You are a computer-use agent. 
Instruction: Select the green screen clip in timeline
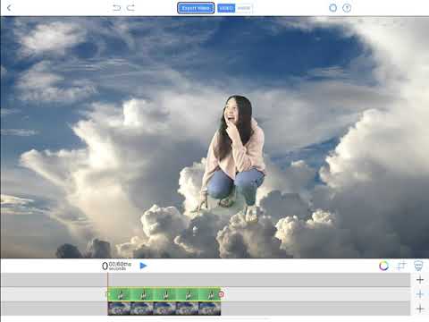(164, 294)
